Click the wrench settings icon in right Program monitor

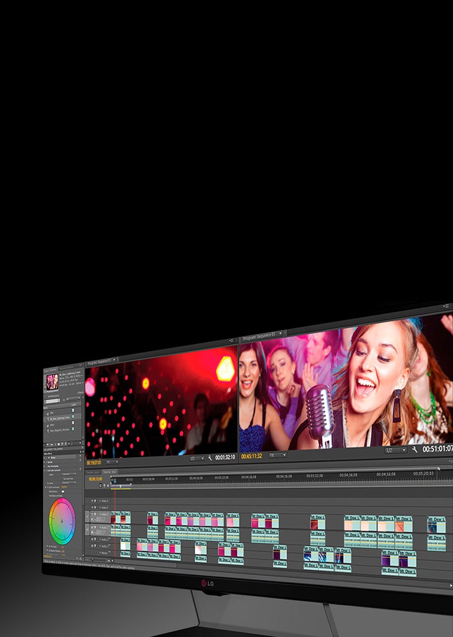click(x=415, y=449)
